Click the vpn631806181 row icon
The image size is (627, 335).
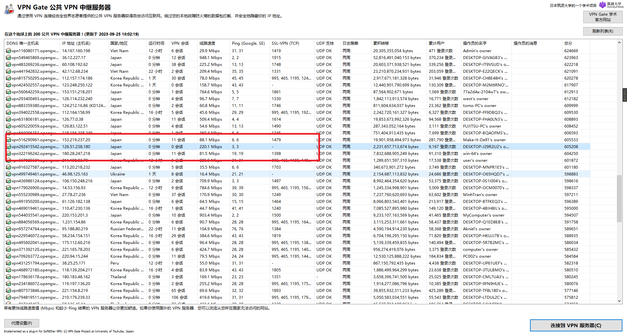coord(8,119)
